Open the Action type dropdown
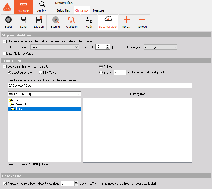The width and height of the screenshot is (212, 189). coord(160,47)
